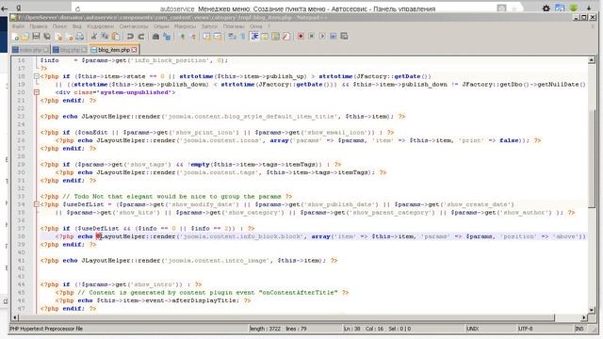Click the Zoom Out toolbar icon

(193, 37)
